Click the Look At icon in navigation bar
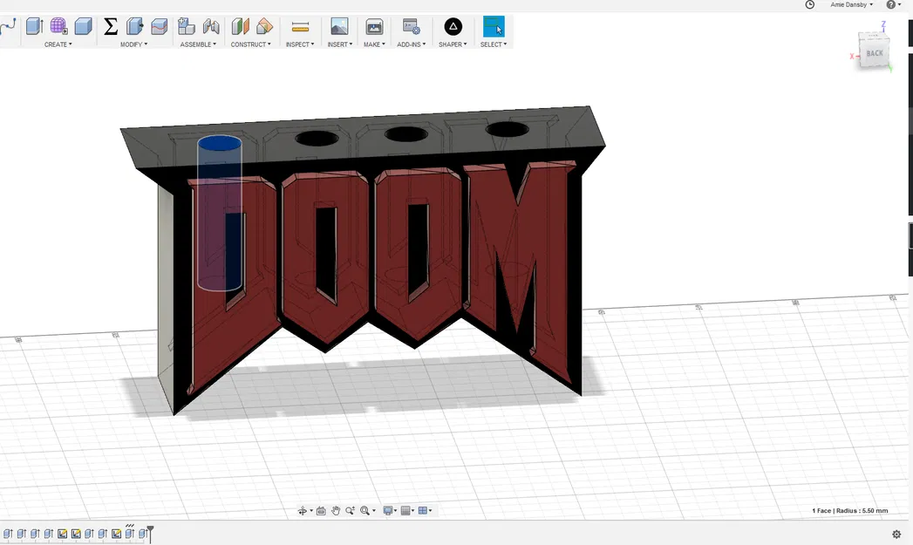 pyautogui.click(x=321, y=511)
